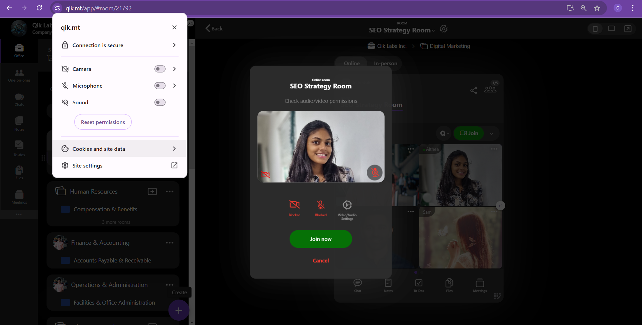The image size is (642, 325).
Task: Click the muted mic badge on video preview
Action: point(374,173)
